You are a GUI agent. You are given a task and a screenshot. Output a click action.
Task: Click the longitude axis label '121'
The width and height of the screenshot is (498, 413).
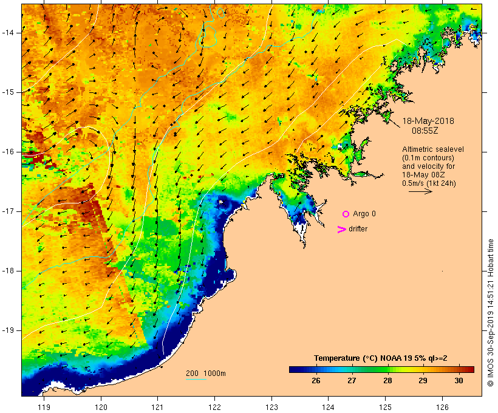(157, 408)
